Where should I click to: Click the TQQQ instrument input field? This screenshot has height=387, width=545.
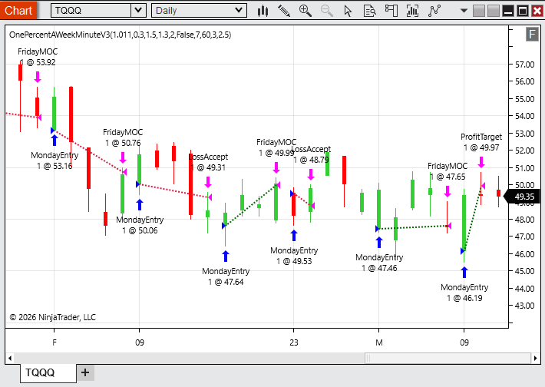pos(91,10)
